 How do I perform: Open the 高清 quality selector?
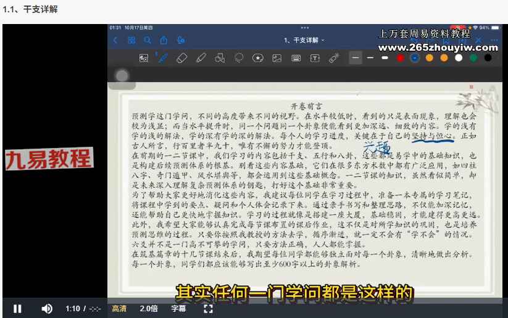[x=119, y=309]
